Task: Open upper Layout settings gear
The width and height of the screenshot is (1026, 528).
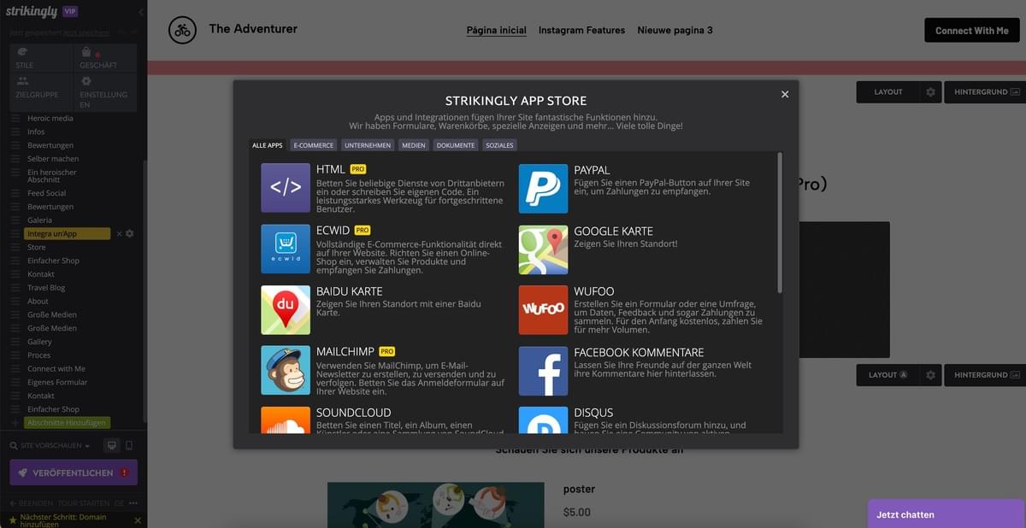Action: point(931,91)
